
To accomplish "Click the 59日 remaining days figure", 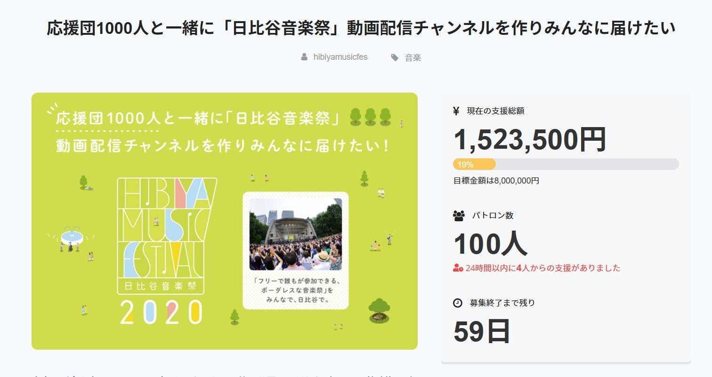I will coord(482,331).
